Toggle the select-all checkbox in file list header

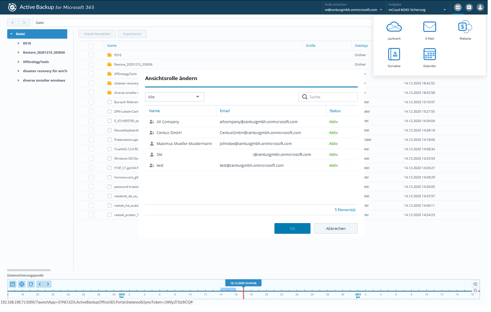coord(91,46)
